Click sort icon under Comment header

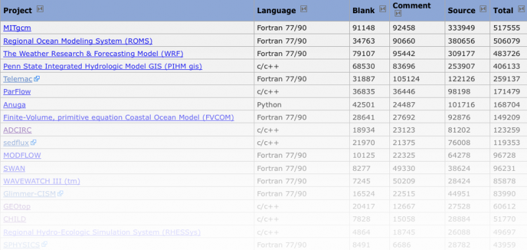click(398, 14)
